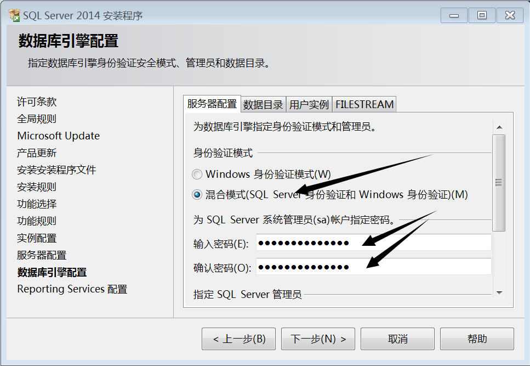Switch to the 数据目录 tab
Image resolution: width=530 pixels, height=366 pixels.
tap(263, 104)
